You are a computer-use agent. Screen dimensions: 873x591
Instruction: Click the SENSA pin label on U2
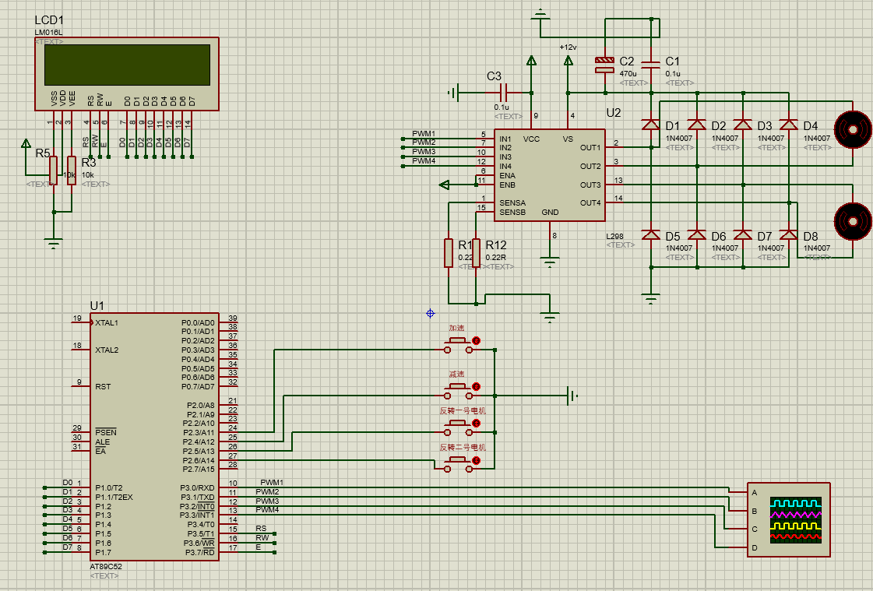pyautogui.click(x=512, y=203)
